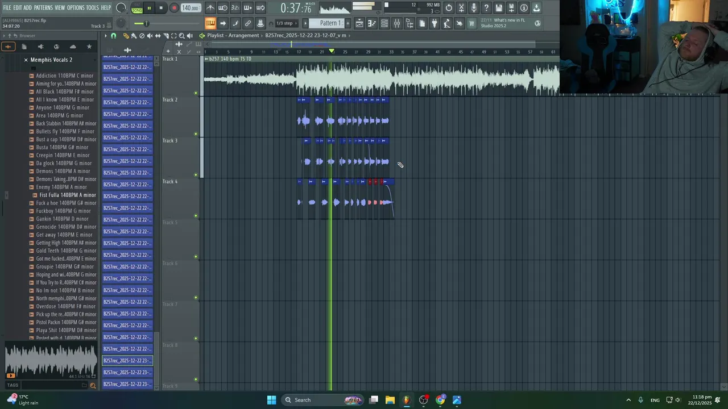728x409 pixels.
Task: Open the OPTIONS menu
Action: point(76,8)
